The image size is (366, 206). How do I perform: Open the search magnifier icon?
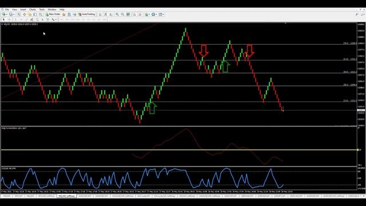click(x=357, y=14)
